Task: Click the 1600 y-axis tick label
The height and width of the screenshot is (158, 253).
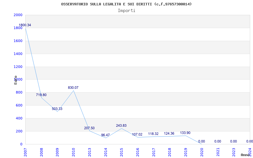Action: point(18,41)
